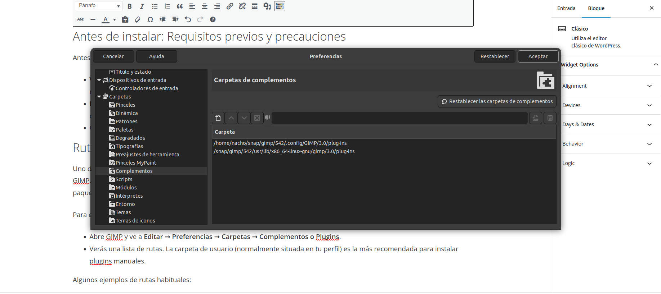This screenshot has height=294, width=661.
Task: Click the paste as text clipboard icon
Action: tap(125, 19)
